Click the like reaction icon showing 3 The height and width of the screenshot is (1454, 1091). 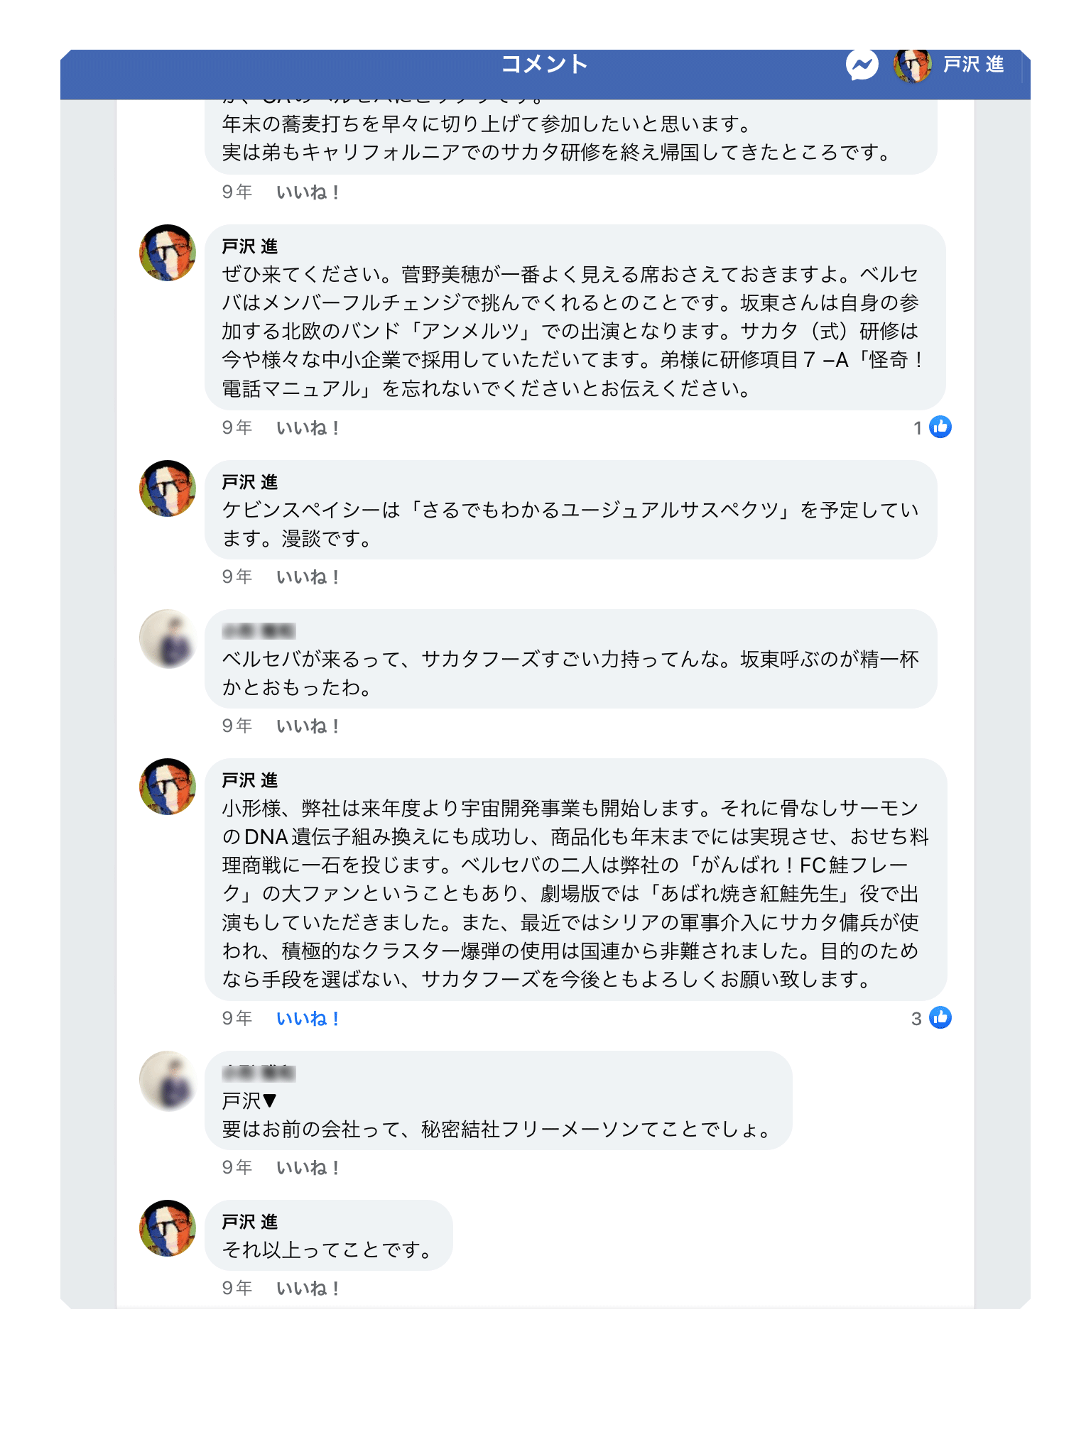click(940, 1018)
